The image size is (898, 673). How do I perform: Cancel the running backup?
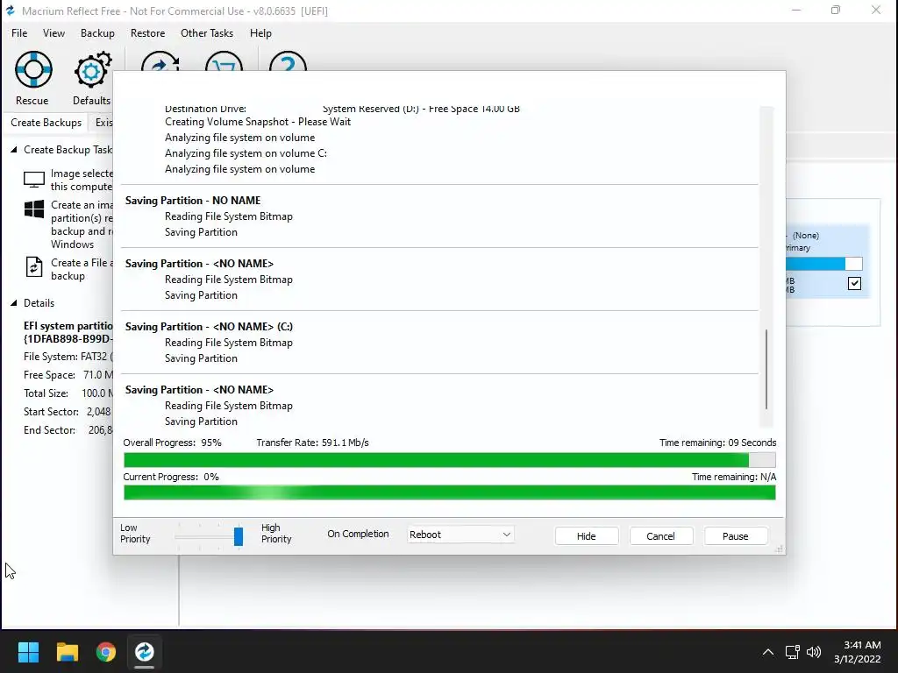[660, 536]
